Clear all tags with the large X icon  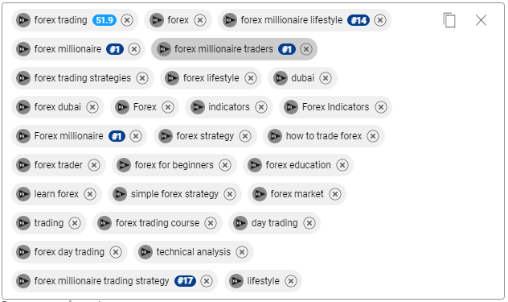click(481, 20)
